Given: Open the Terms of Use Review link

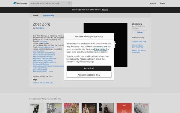Looking at the screenshot, I should coord(105,10).
